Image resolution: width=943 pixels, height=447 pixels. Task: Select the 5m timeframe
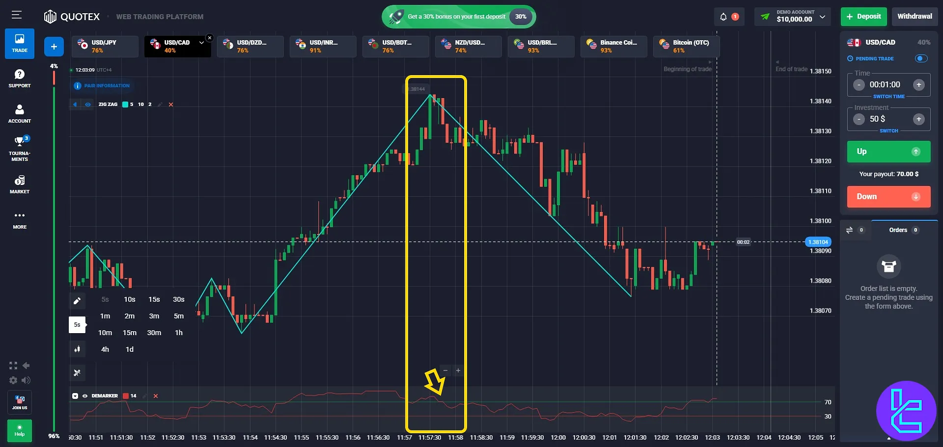click(x=179, y=316)
